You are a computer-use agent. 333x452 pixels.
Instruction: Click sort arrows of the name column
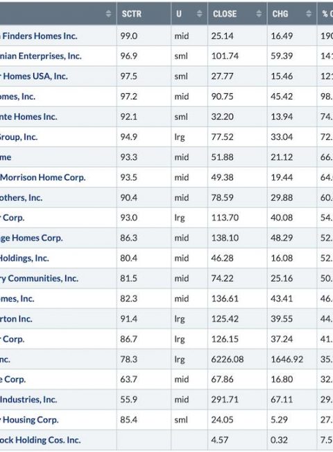[x=108, y=13]
